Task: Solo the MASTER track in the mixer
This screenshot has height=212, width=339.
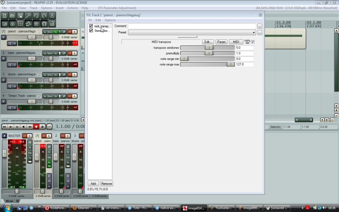Action: click(x=30, y=136)
